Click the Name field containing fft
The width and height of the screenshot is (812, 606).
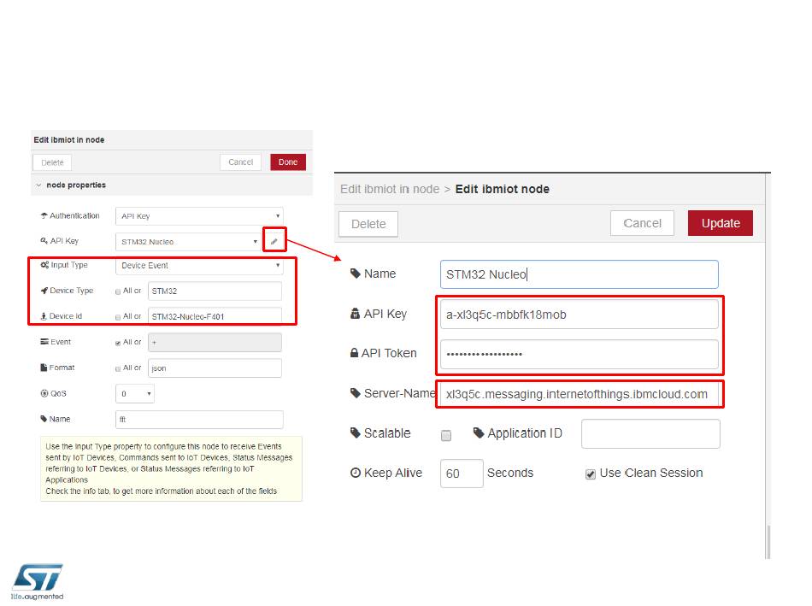coord(199,420)
